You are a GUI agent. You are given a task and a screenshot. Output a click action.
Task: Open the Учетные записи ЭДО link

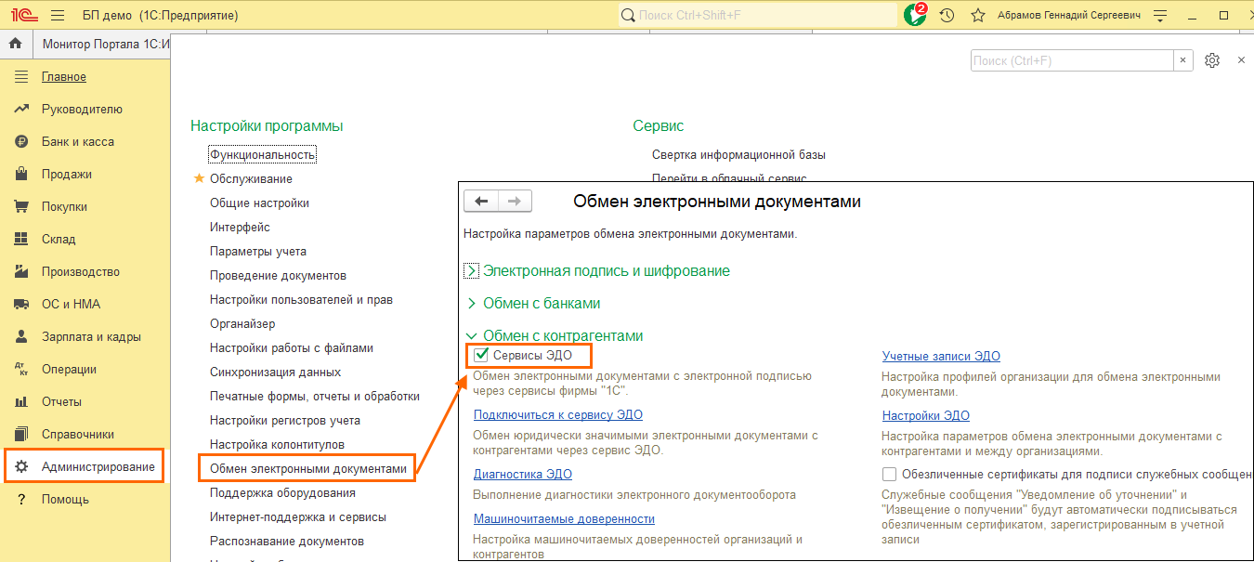940,357
